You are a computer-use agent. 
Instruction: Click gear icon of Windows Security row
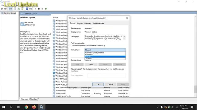(54, 67)
